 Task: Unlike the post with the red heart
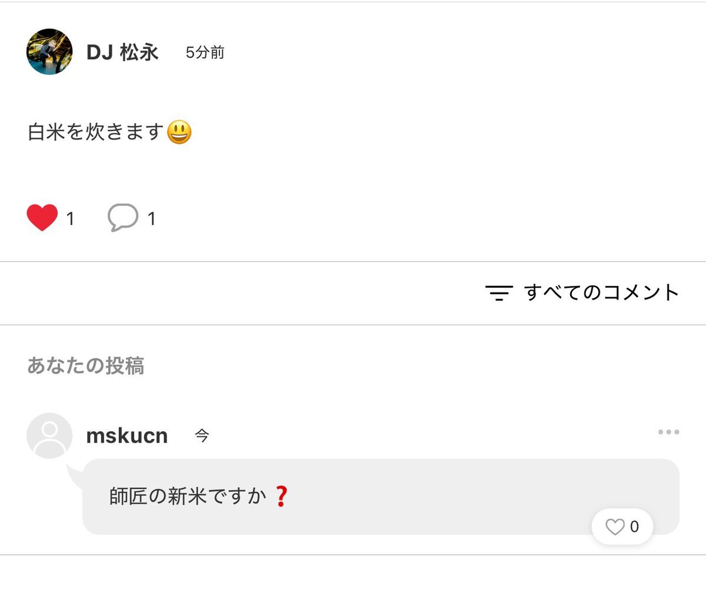click(42, 218)
